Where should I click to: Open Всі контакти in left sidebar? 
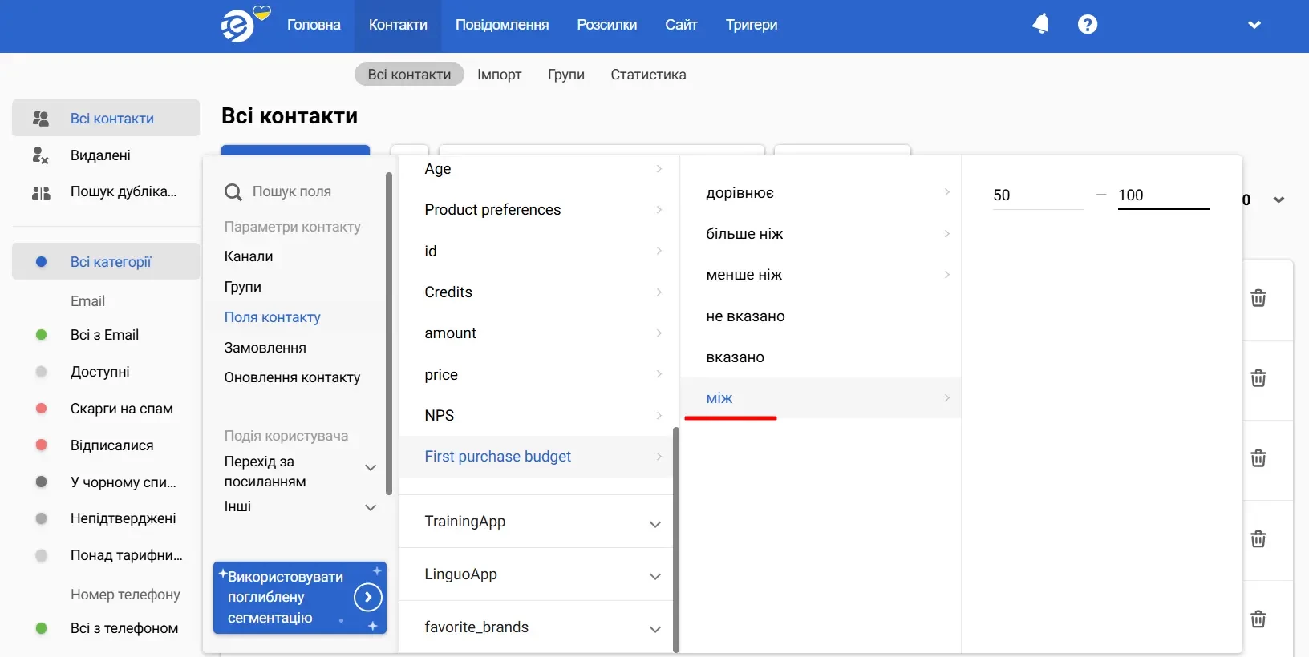tap(106, 119)
